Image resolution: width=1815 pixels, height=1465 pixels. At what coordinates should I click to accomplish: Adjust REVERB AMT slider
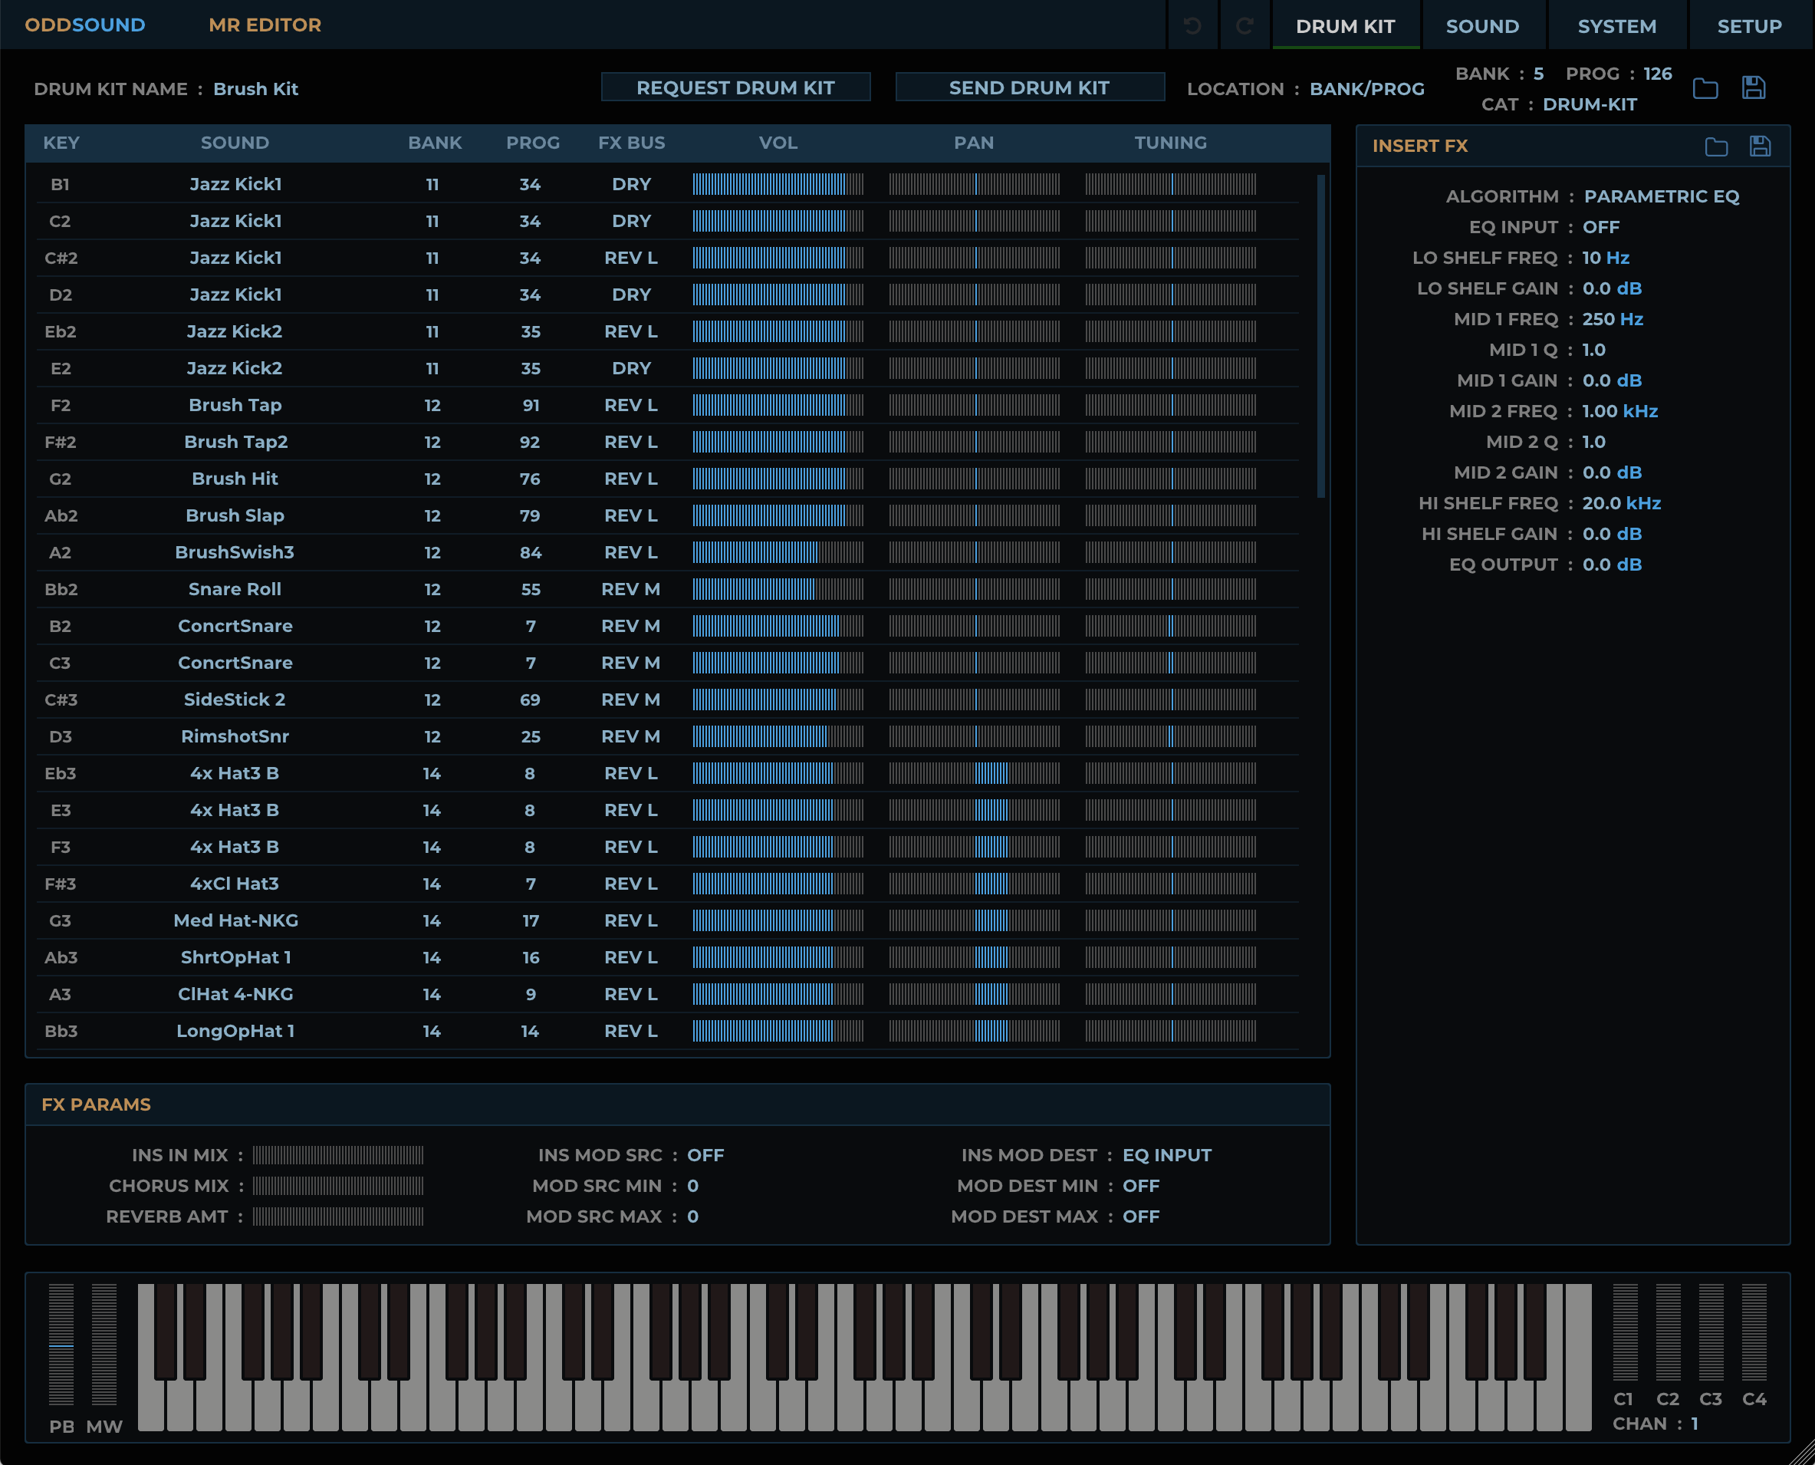point(338,1216)
